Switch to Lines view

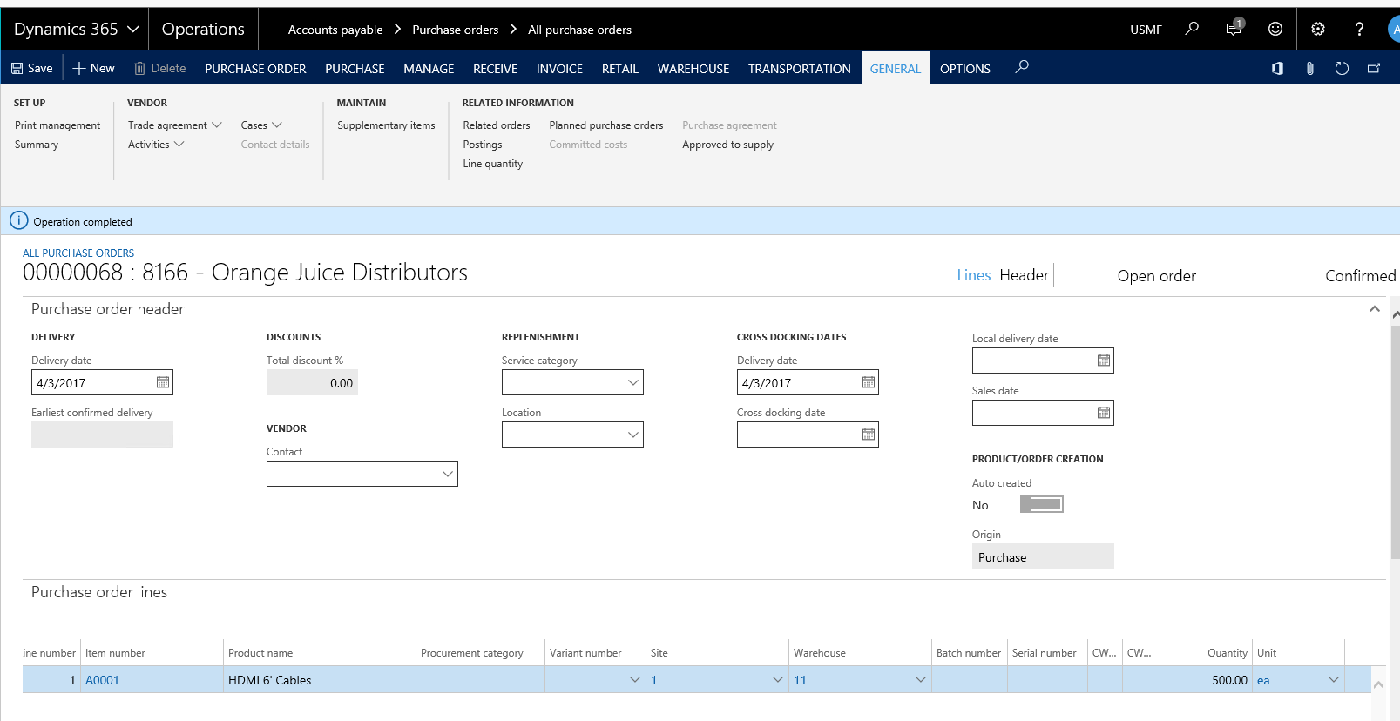(x=973, y=275)
